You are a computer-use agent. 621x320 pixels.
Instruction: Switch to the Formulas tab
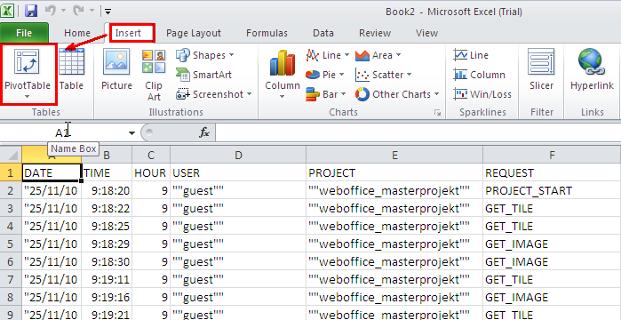267,33
